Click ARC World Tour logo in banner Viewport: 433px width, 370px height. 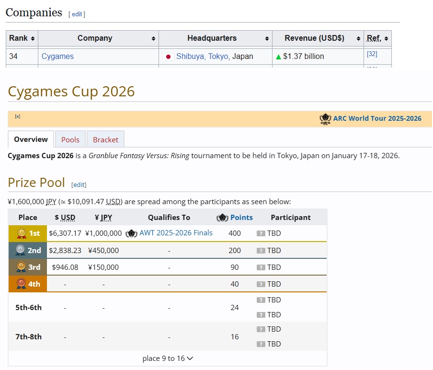325,119
